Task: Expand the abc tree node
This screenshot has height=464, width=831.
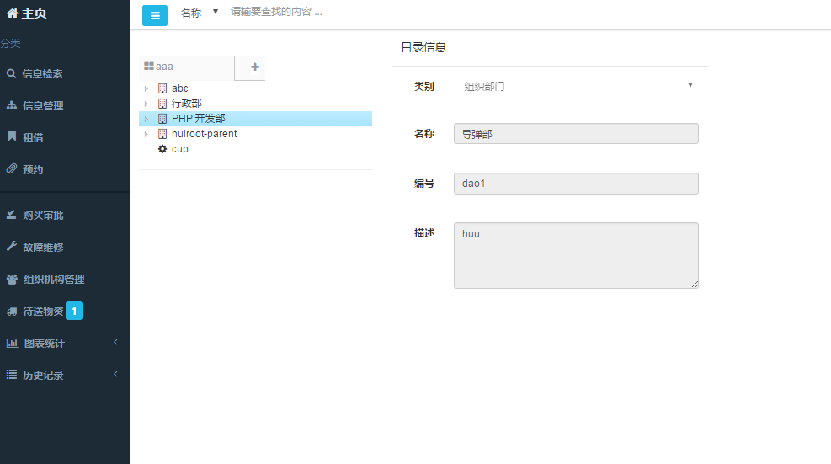Action: (146, 88)
